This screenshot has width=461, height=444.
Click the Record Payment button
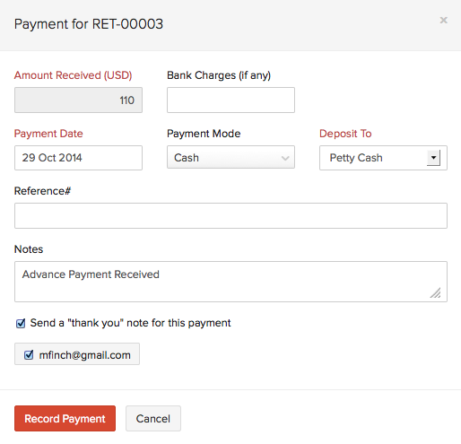tap(65, 418)
